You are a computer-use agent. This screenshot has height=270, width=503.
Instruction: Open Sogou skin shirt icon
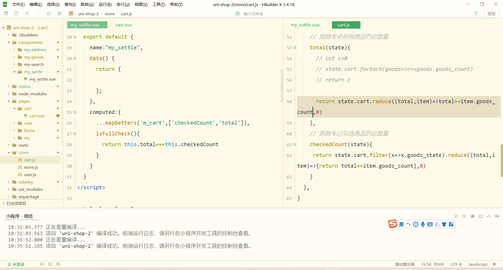[444, 224]
